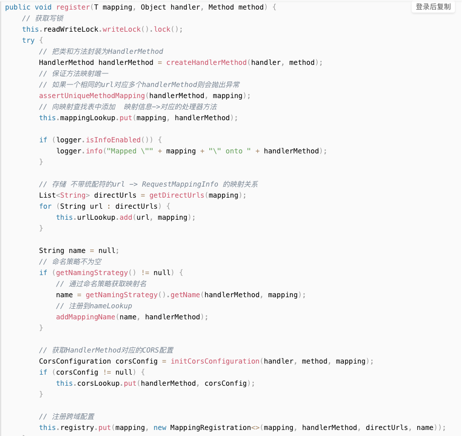The image size is (462, 436).
Task: Click the getDirectUrls(mapping) call
Action: point(197,195)
